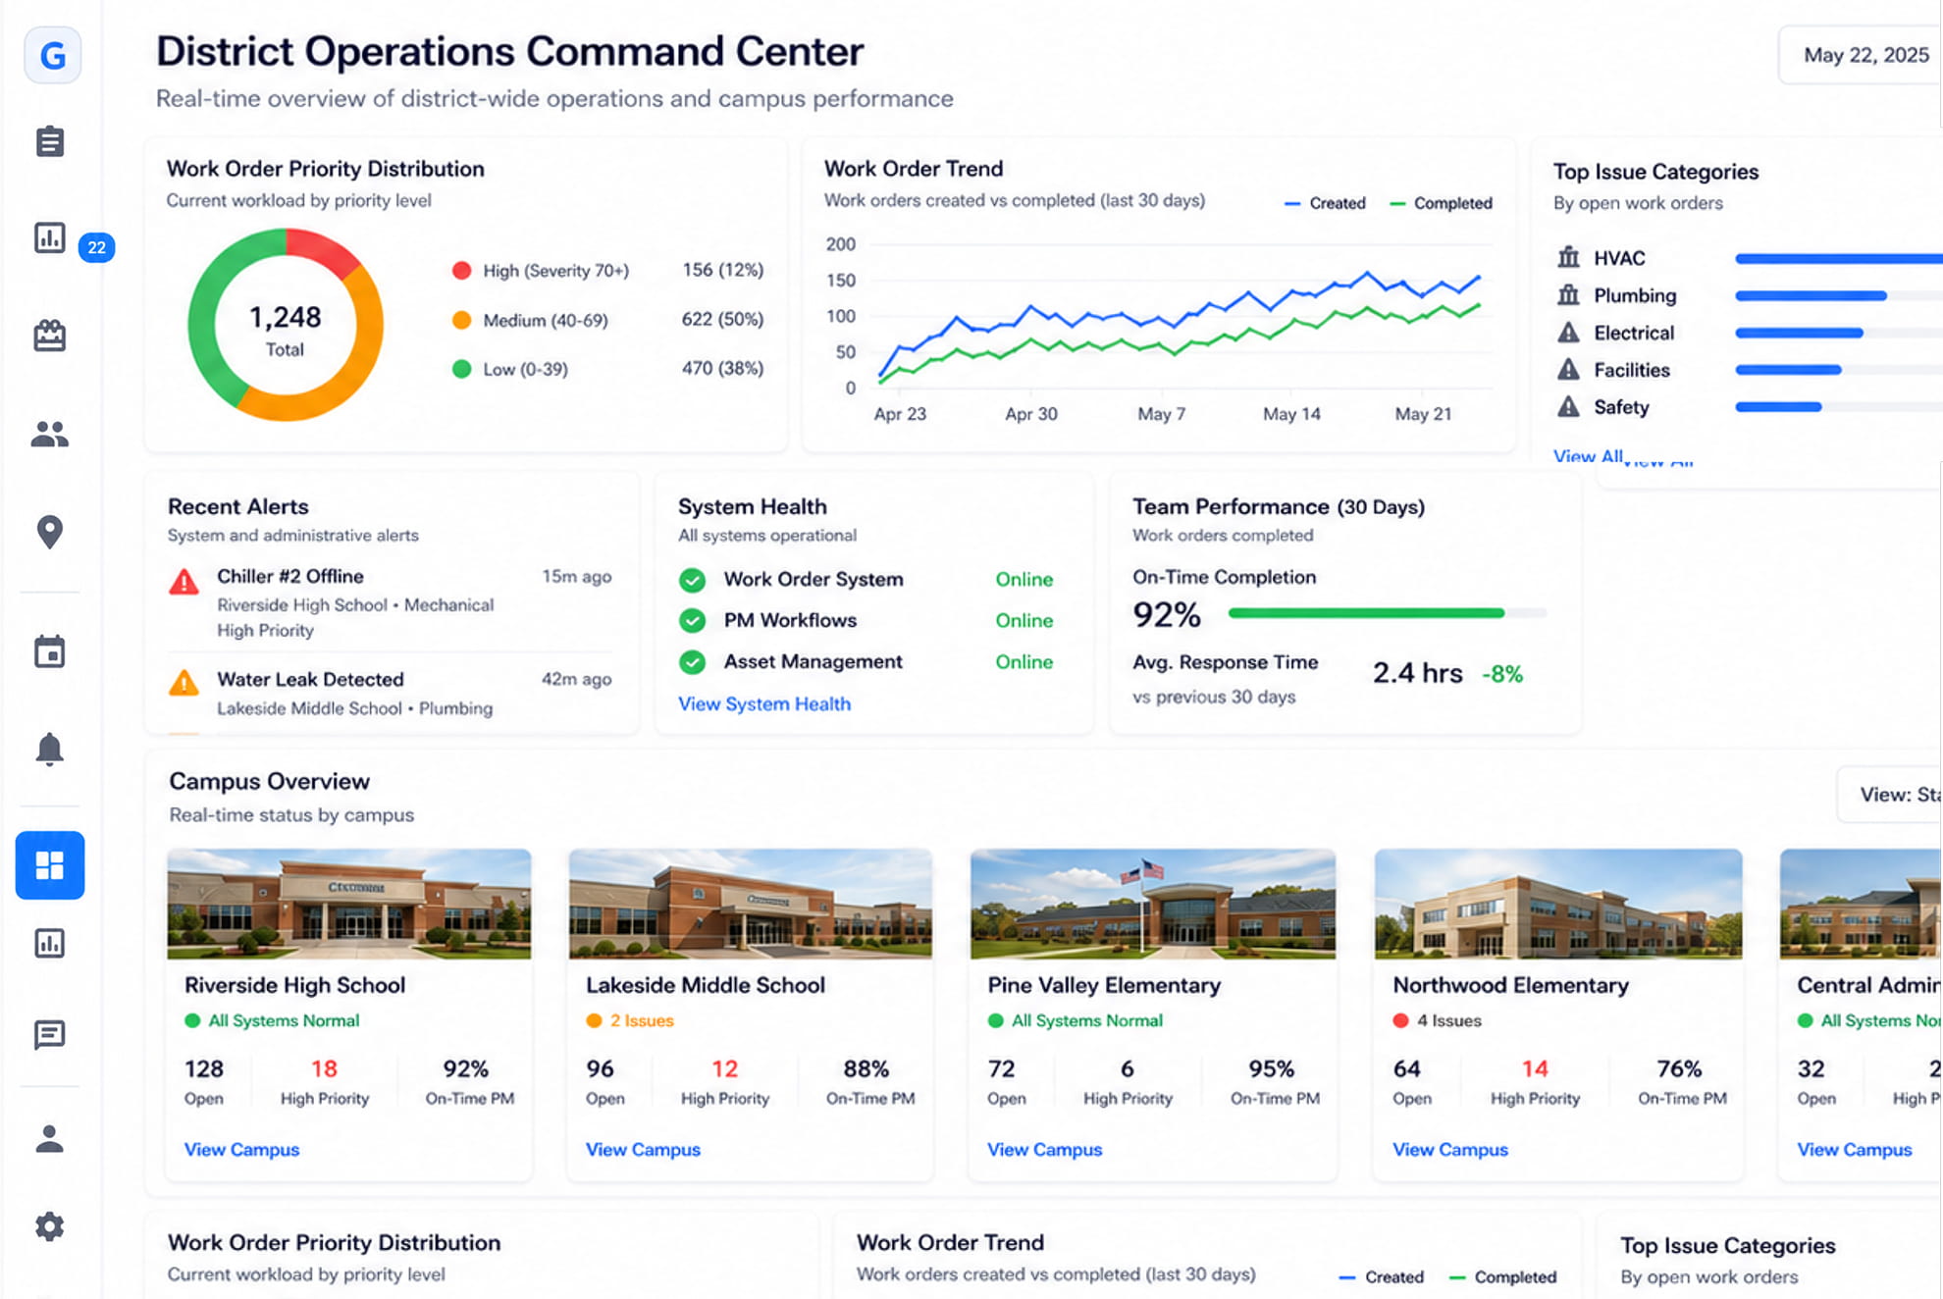Open View Campus for Northwood Elementary
The width and height of the screenshot is (1943, 1299).
(1450, 1149)
